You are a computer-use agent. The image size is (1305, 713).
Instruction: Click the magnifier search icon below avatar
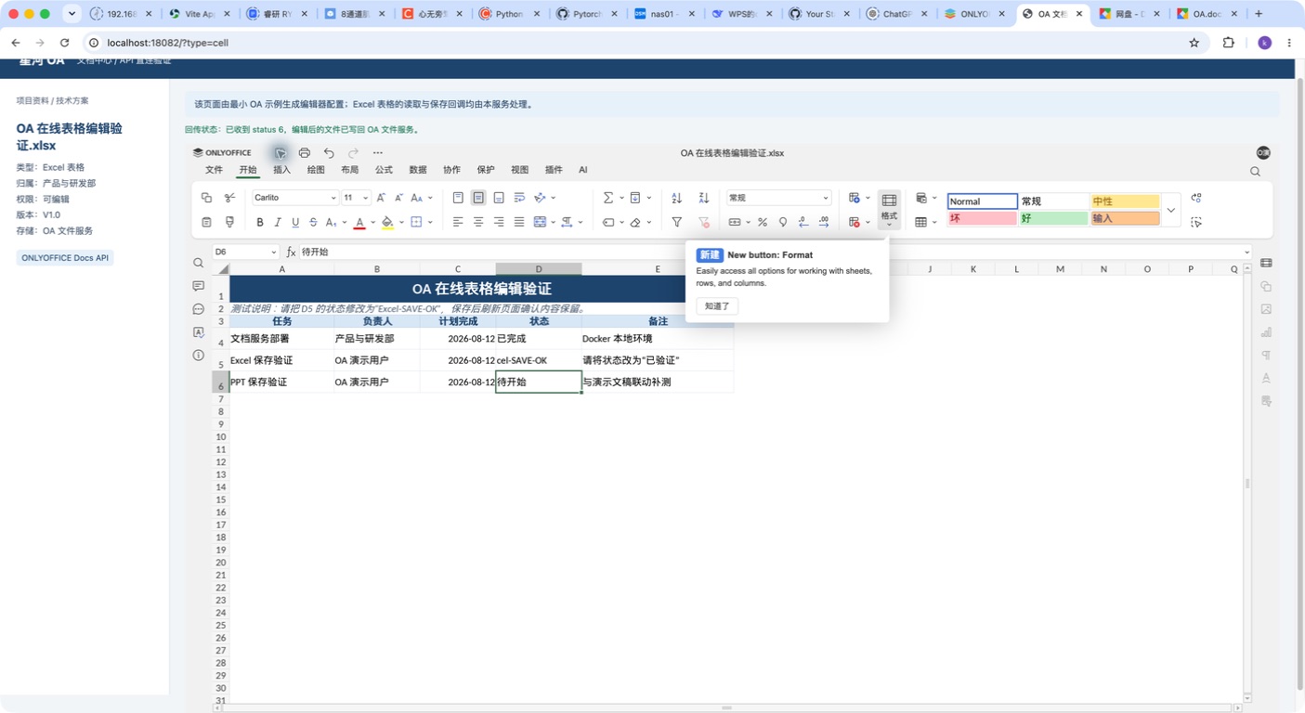[1255, 172]
